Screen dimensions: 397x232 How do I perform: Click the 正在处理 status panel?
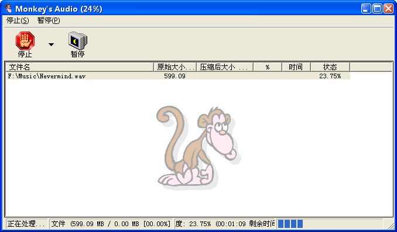click(26, 224)
